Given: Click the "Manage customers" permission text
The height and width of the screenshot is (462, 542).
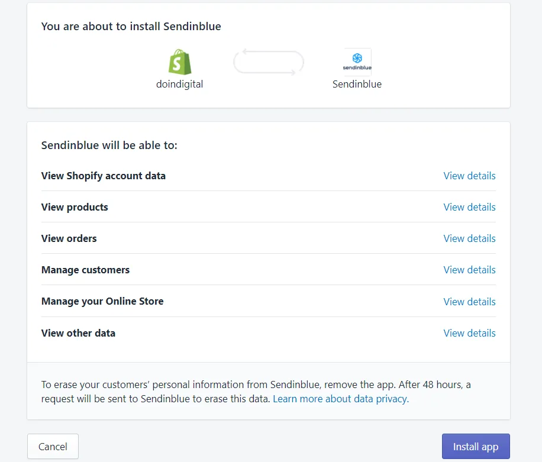Looking at the screenshot, I should [x=85, y=270].
